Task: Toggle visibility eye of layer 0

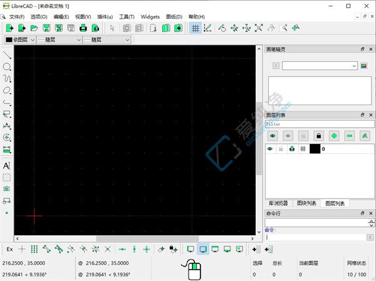Action: tap(269, 149)
